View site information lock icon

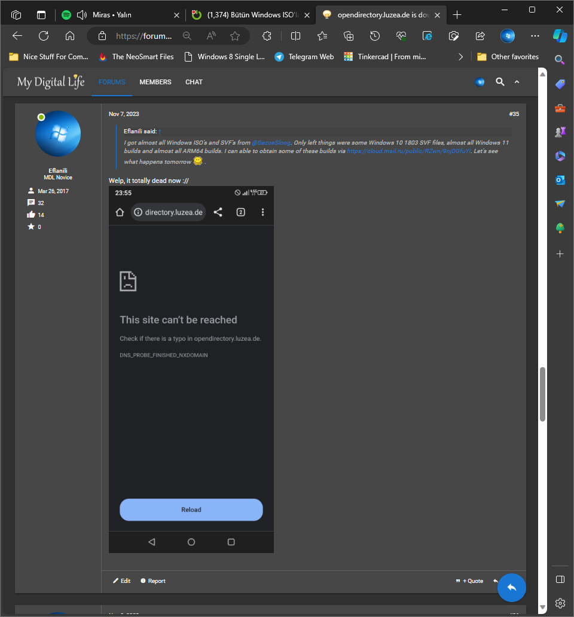click(x=102, y=36)
